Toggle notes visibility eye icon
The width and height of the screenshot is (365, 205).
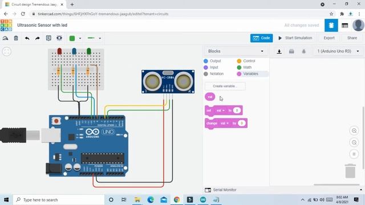(x=59, y=38)
